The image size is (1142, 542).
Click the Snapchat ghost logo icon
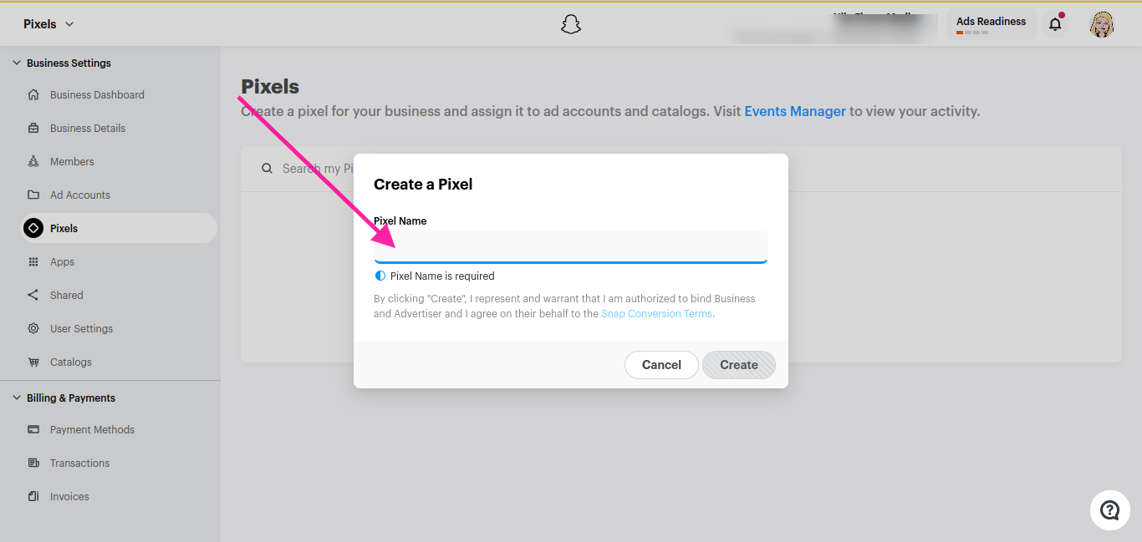click(x=571, y=24)
